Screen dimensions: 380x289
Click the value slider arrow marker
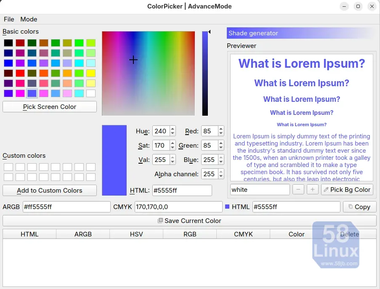(210, 32)
